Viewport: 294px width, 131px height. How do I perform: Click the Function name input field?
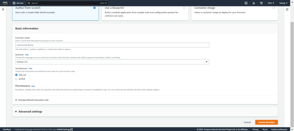click(x=112, y=45)
